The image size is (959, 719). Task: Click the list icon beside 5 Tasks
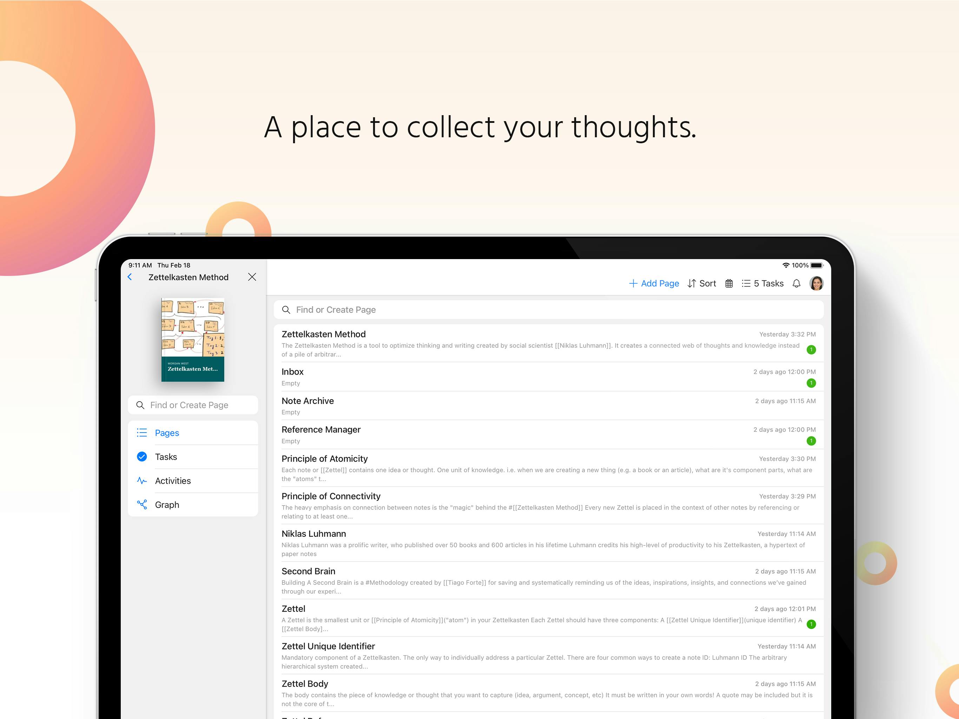pyautogui.click(x=746, y=284)
